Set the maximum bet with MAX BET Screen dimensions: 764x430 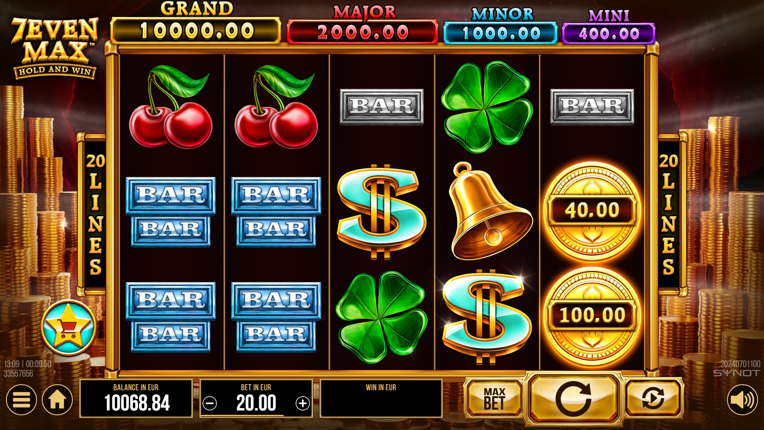(494, 398)
